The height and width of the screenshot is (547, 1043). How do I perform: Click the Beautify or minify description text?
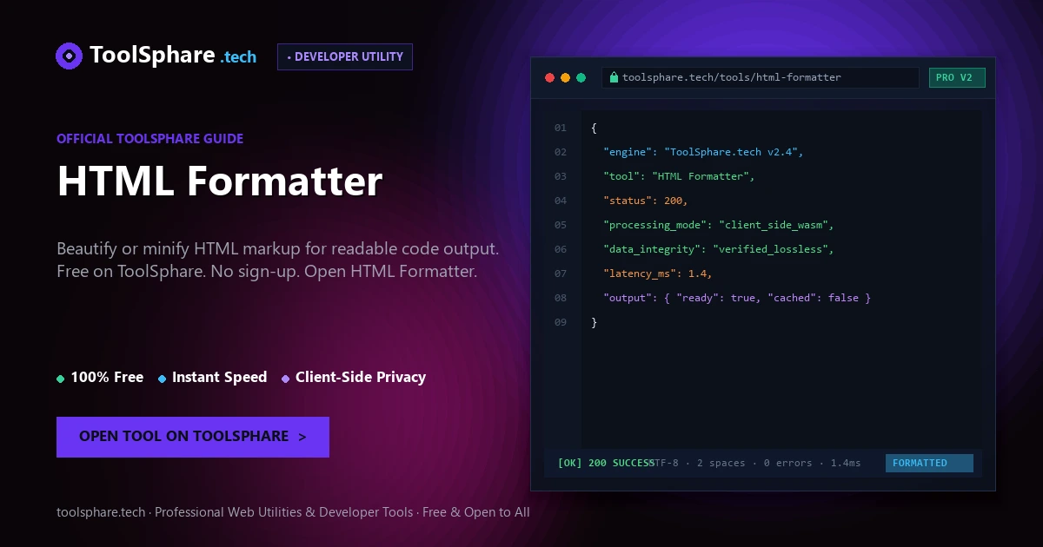click(278, 260)
